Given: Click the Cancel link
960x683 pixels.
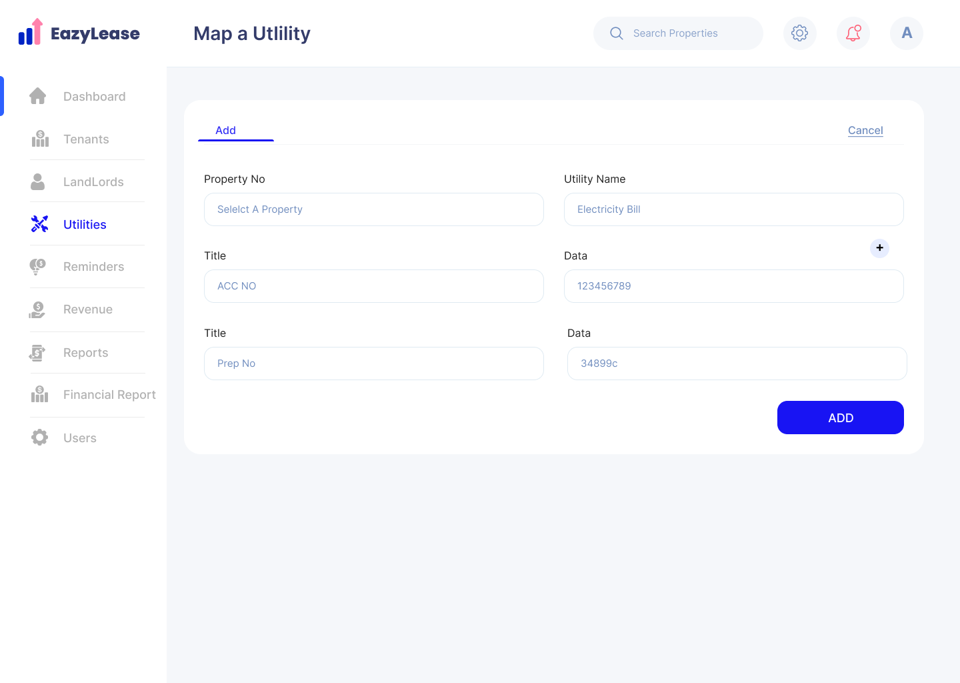Looking at the screenshot, I should (x=865, y=130).
